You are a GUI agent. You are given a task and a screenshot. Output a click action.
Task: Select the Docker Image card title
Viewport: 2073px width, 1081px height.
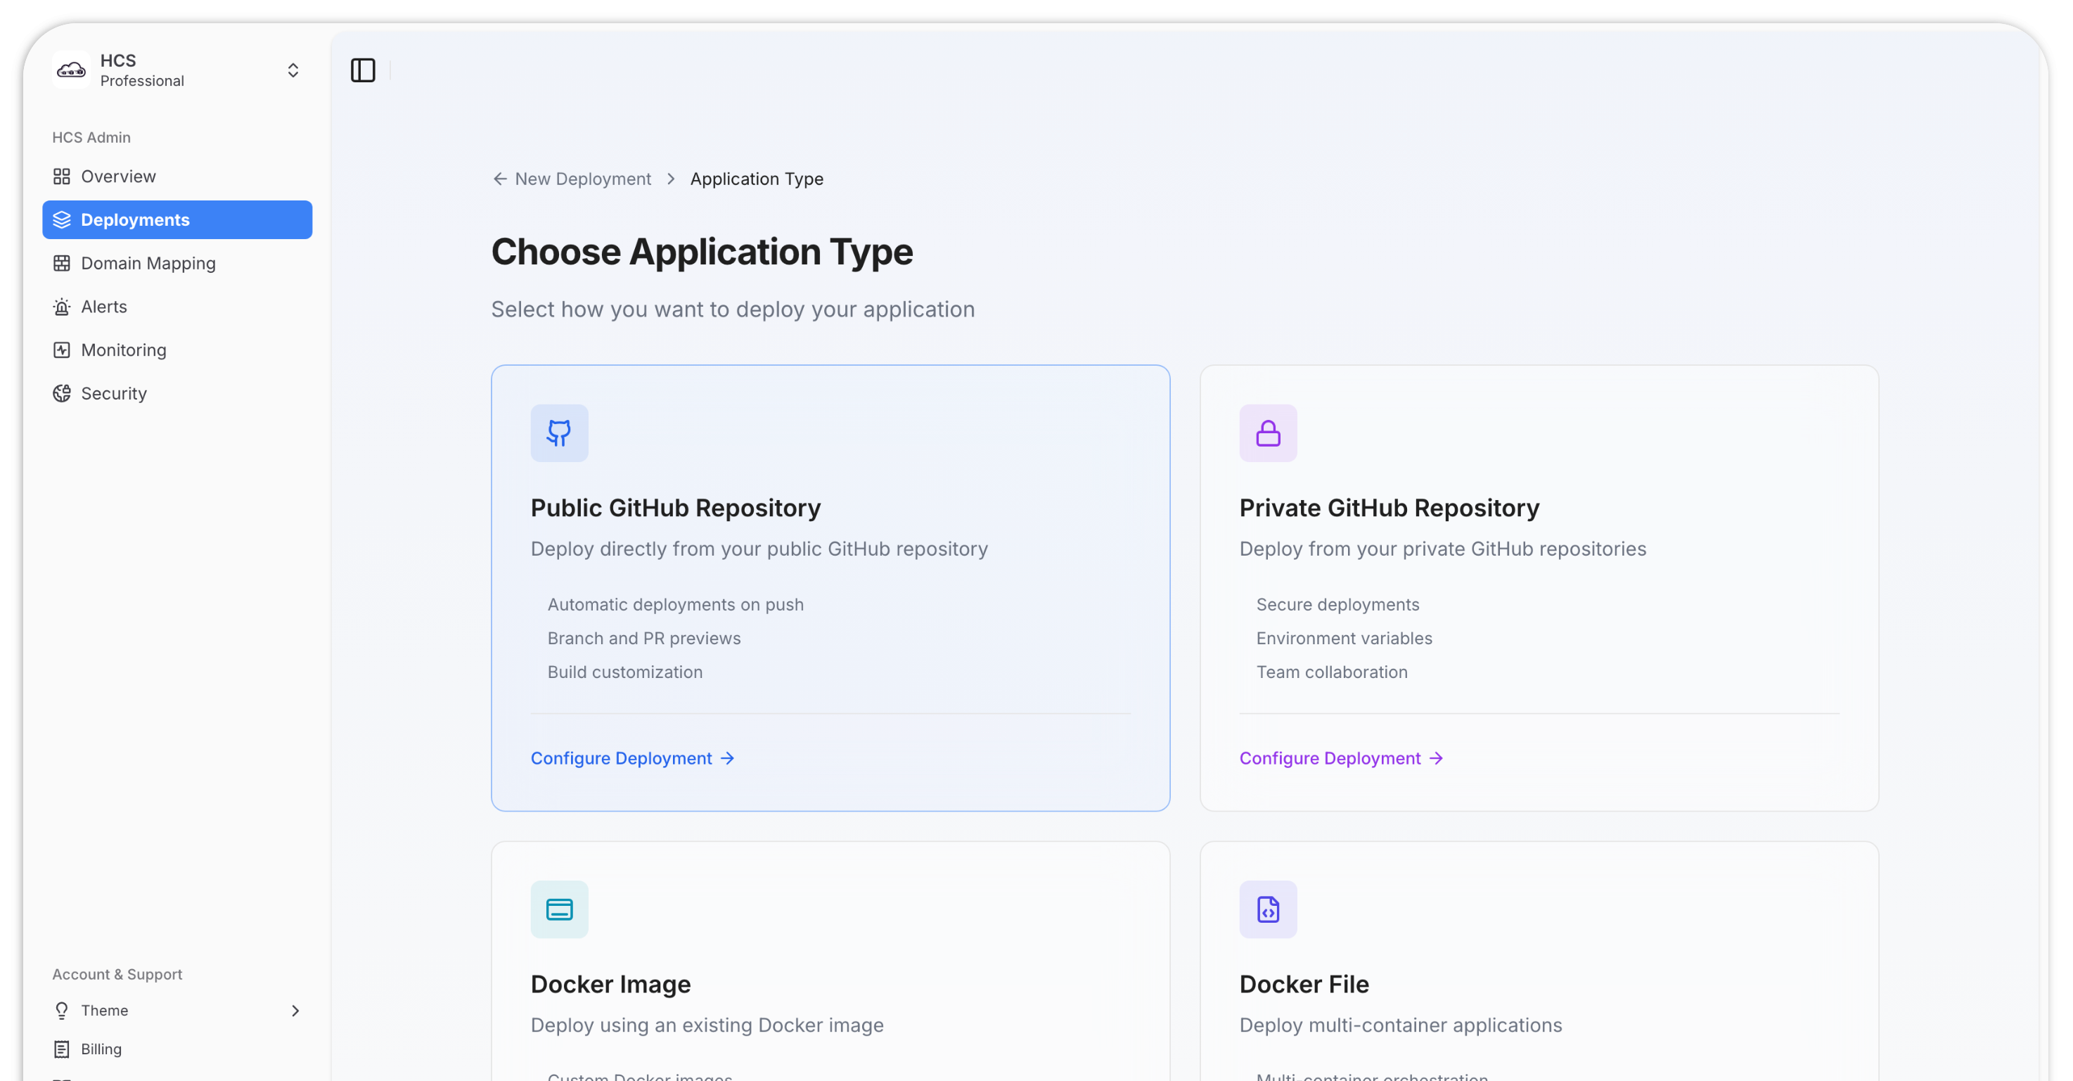(x=610, y=984)
